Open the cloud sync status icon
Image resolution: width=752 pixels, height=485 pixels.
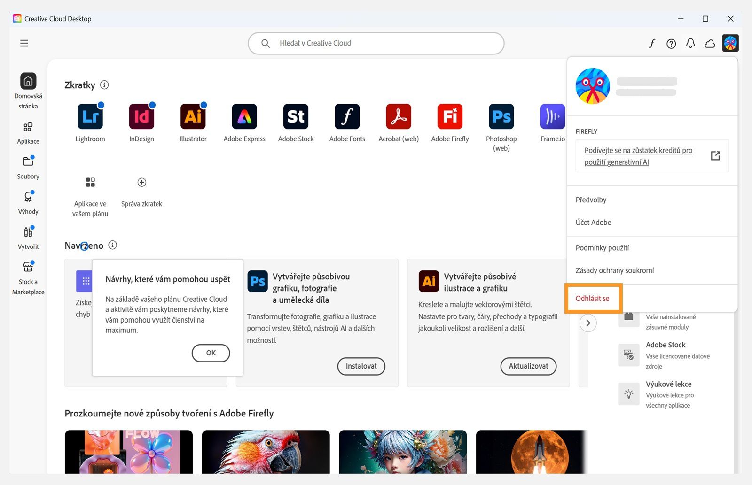pyautogui.click(x=710, y=44)
